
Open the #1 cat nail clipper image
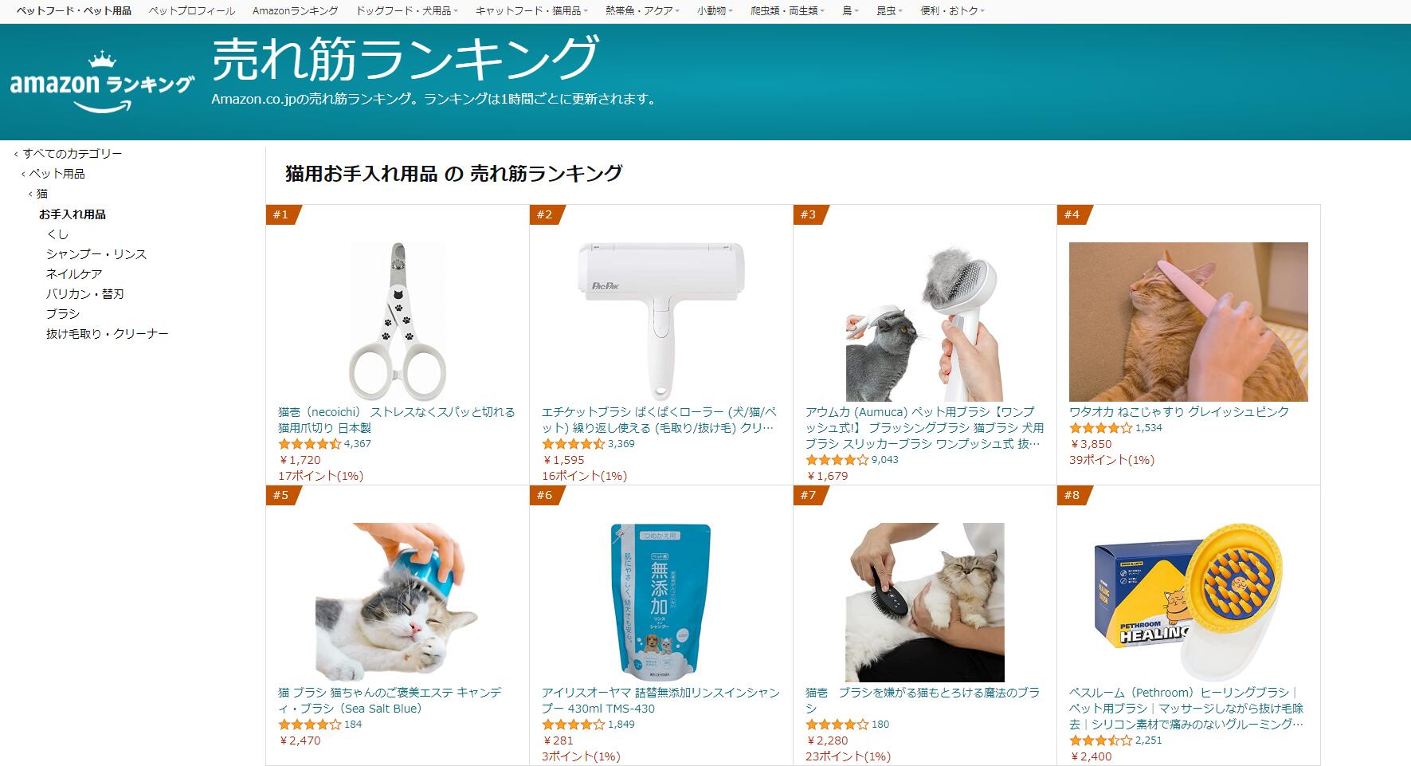[397, 322]
